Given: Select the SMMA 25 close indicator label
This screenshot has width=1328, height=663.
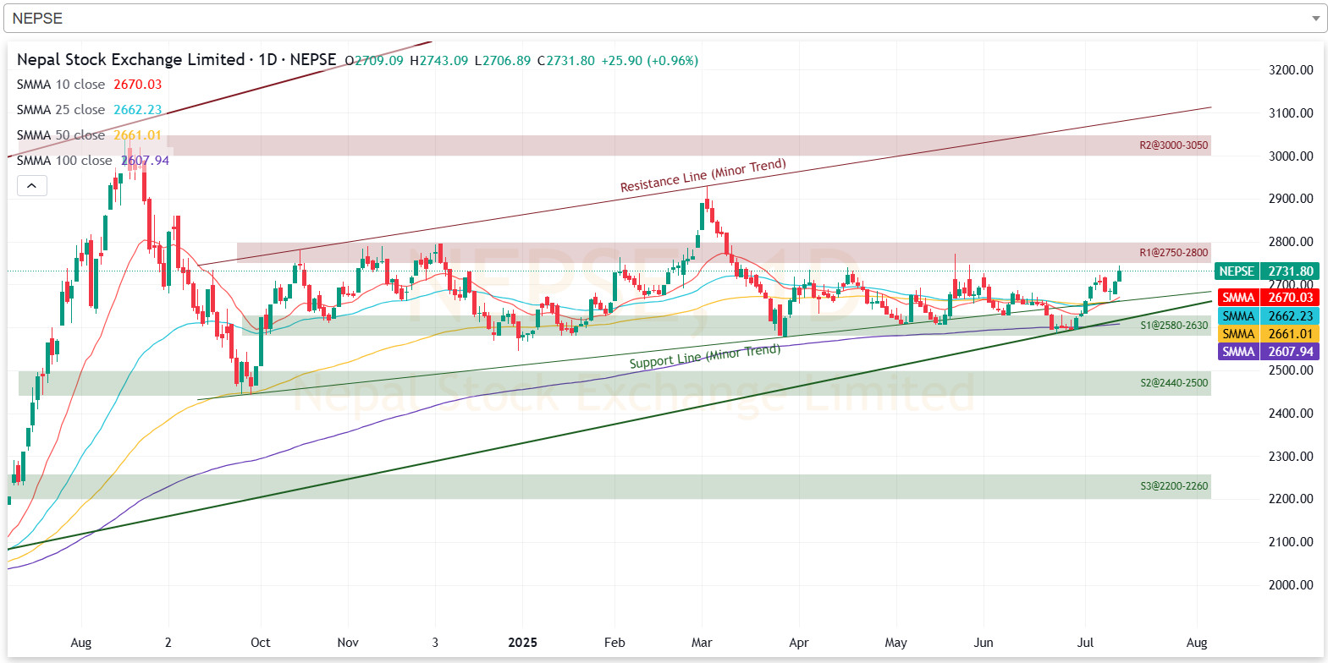Looking at the screenshot, I should point(61,110).
